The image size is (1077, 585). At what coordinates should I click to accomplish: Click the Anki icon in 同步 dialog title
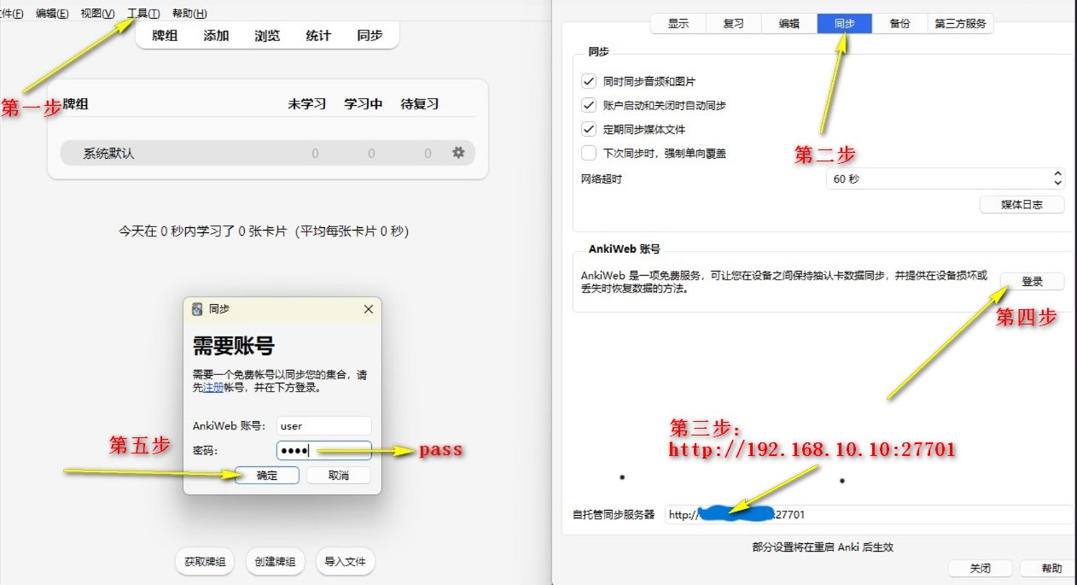(x=198, y=309)
